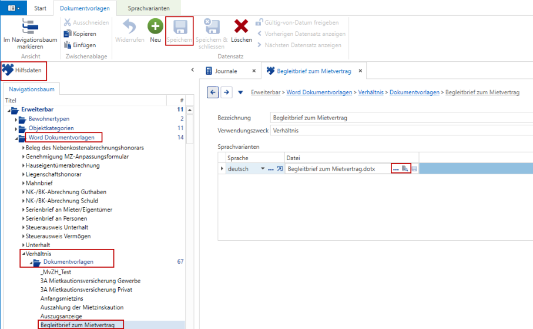Expand the Mahnbrief node

coord(23,183)
